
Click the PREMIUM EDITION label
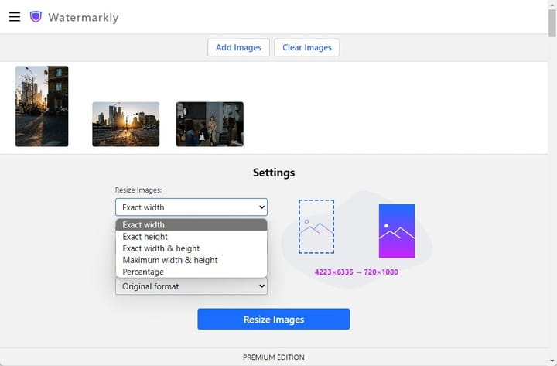274,357
